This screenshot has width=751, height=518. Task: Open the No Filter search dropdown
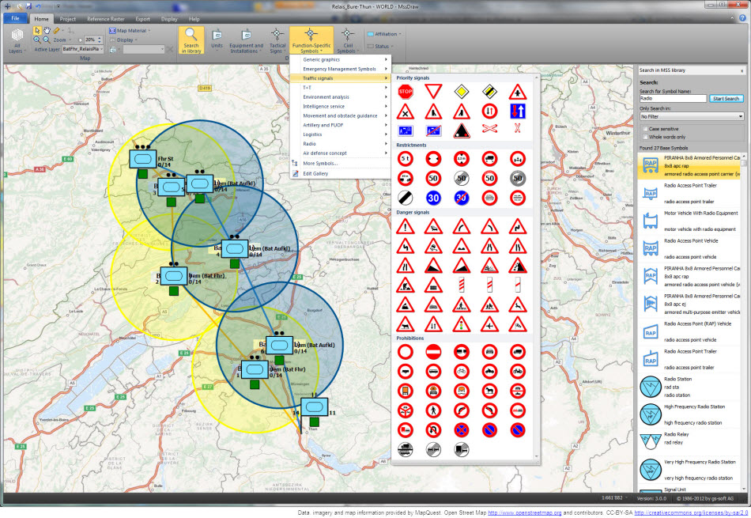(692, 116)
